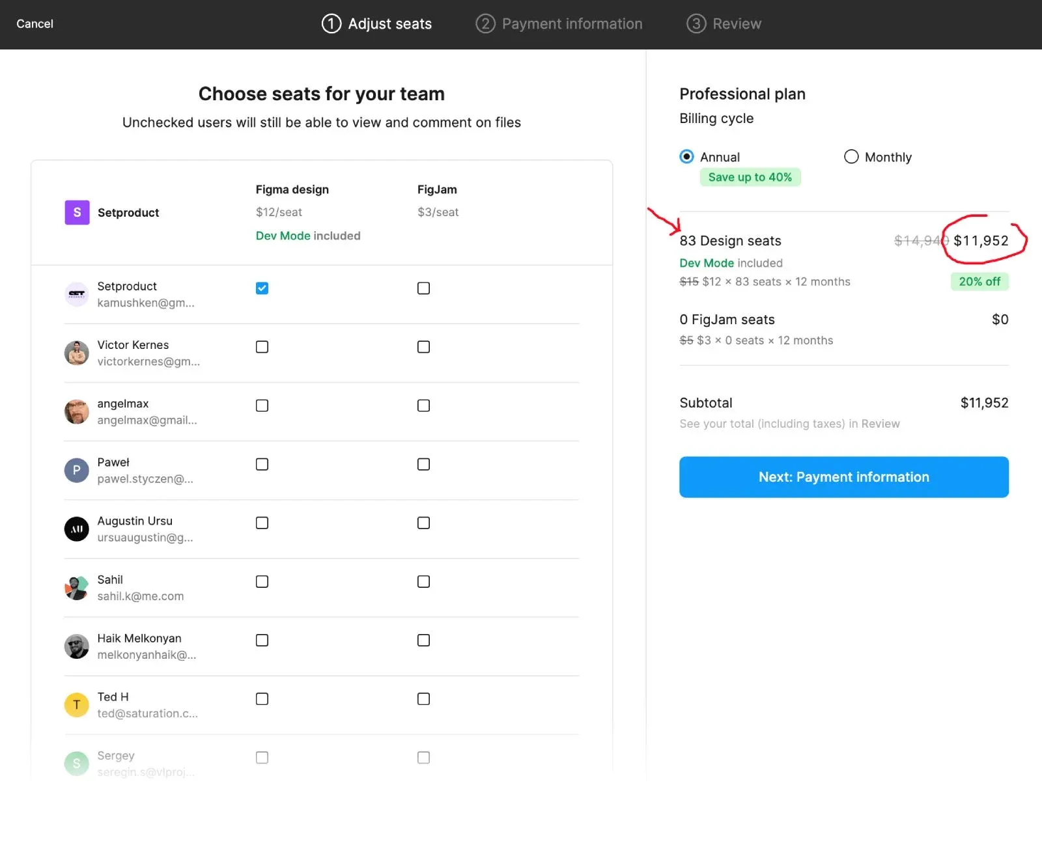Click the Augustin Ursu name
Viewport: 1042px width, 843px height.
coord(135,521)
